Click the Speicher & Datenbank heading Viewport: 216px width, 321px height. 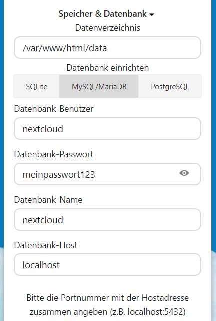[106, 14]
